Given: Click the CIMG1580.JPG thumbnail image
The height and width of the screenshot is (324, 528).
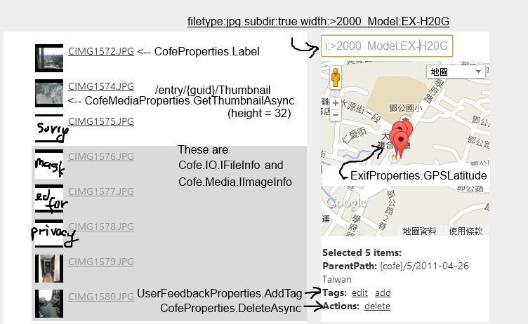Looking at the screenshot, I should (49, 304).
